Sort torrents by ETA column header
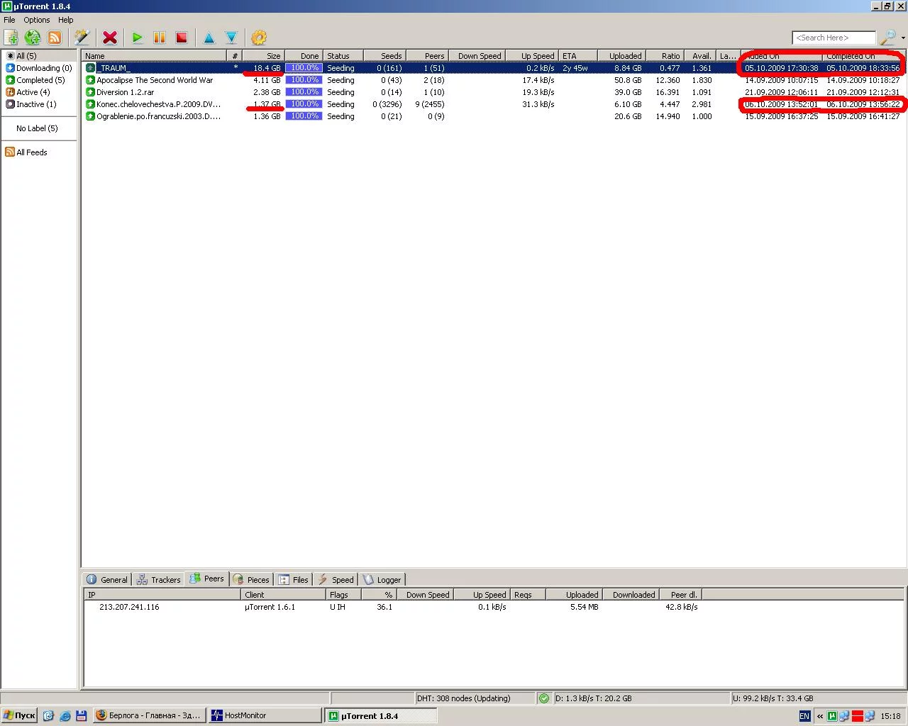Image resolution: width=908 pixels, height=726 pixels. pyautogui.click(x=577, y=56)
